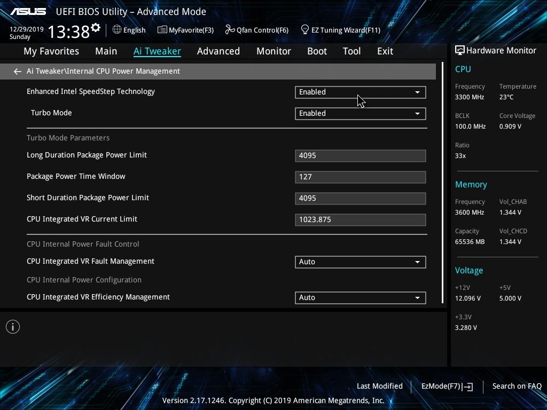The width and height of the screenshot is (547, 410).
Task: Switch to My Favorites tab
Action: click(51, 51)
